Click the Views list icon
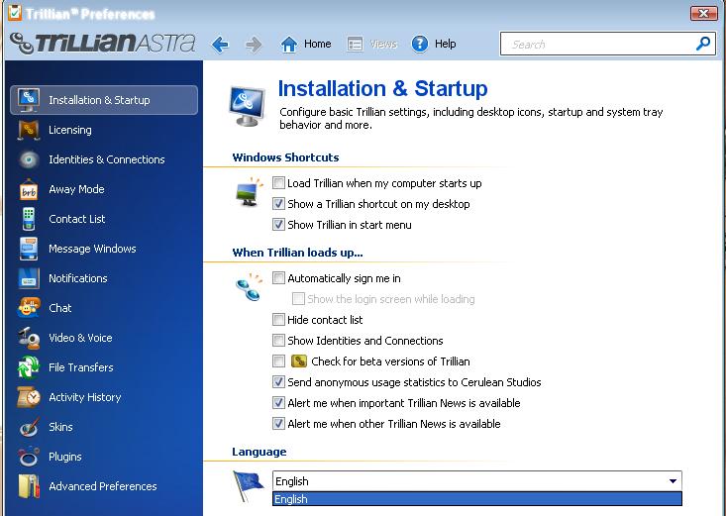This screenshot has width=726, height=516. point(356,45)
